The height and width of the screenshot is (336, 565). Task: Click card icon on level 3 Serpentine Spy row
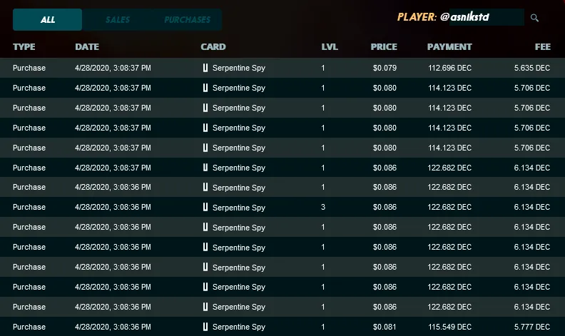[205, 207]
